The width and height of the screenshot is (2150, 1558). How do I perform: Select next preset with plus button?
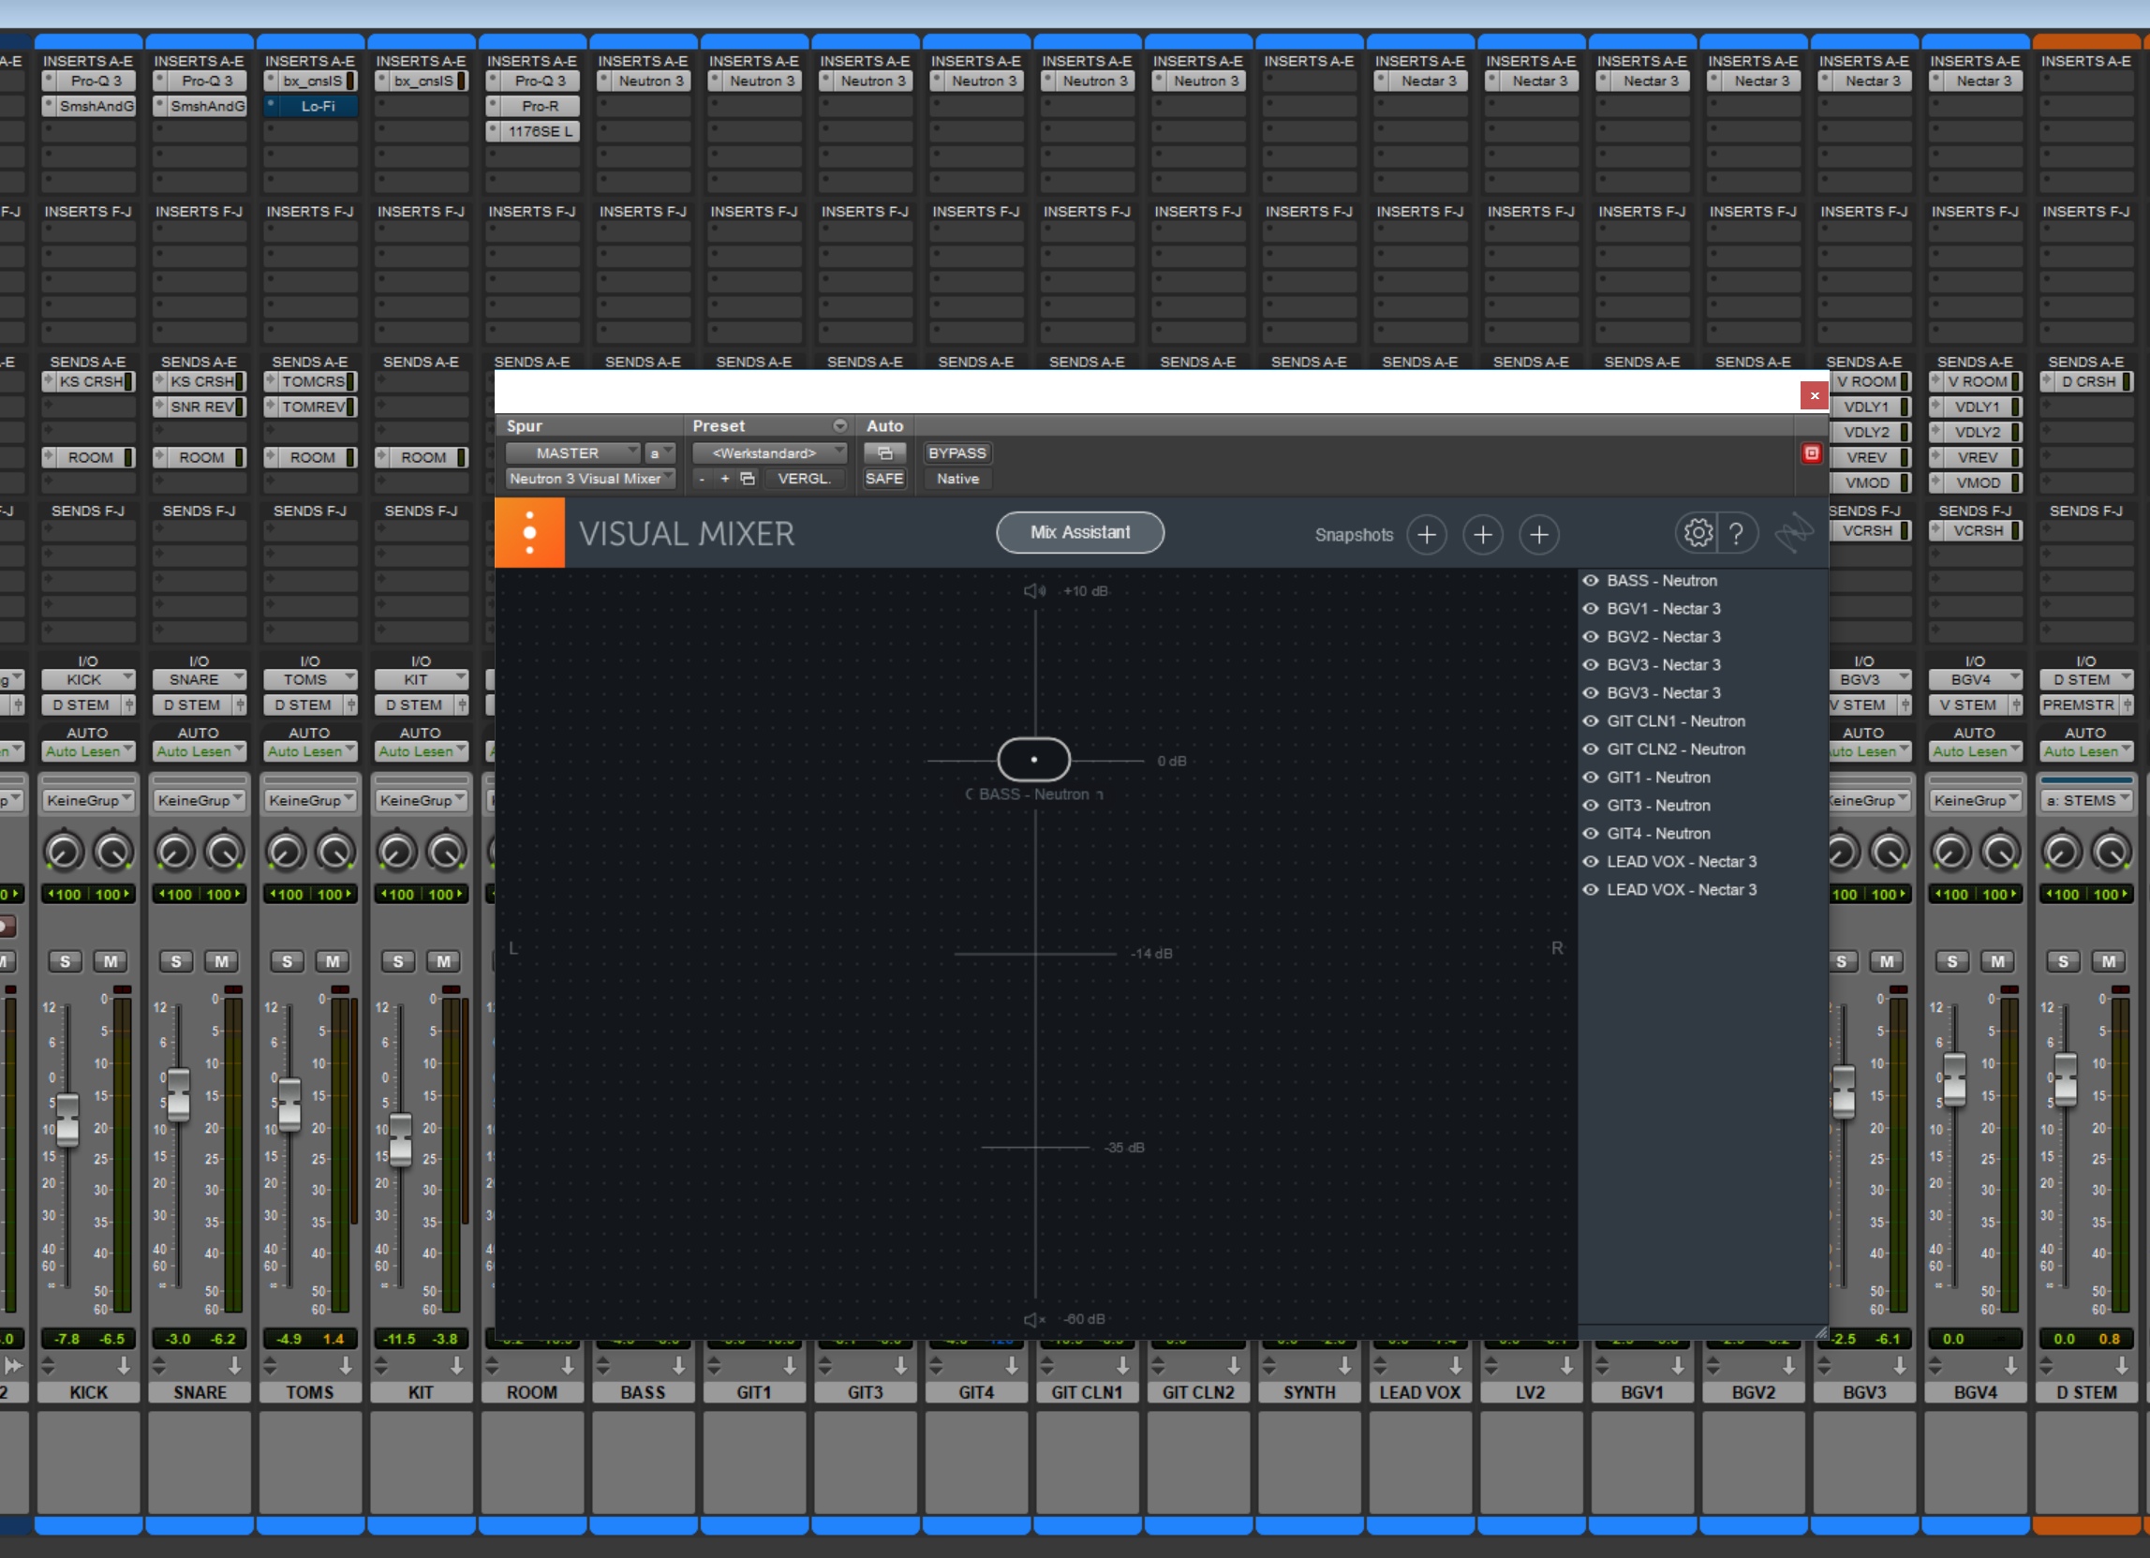tap(725, 479)
